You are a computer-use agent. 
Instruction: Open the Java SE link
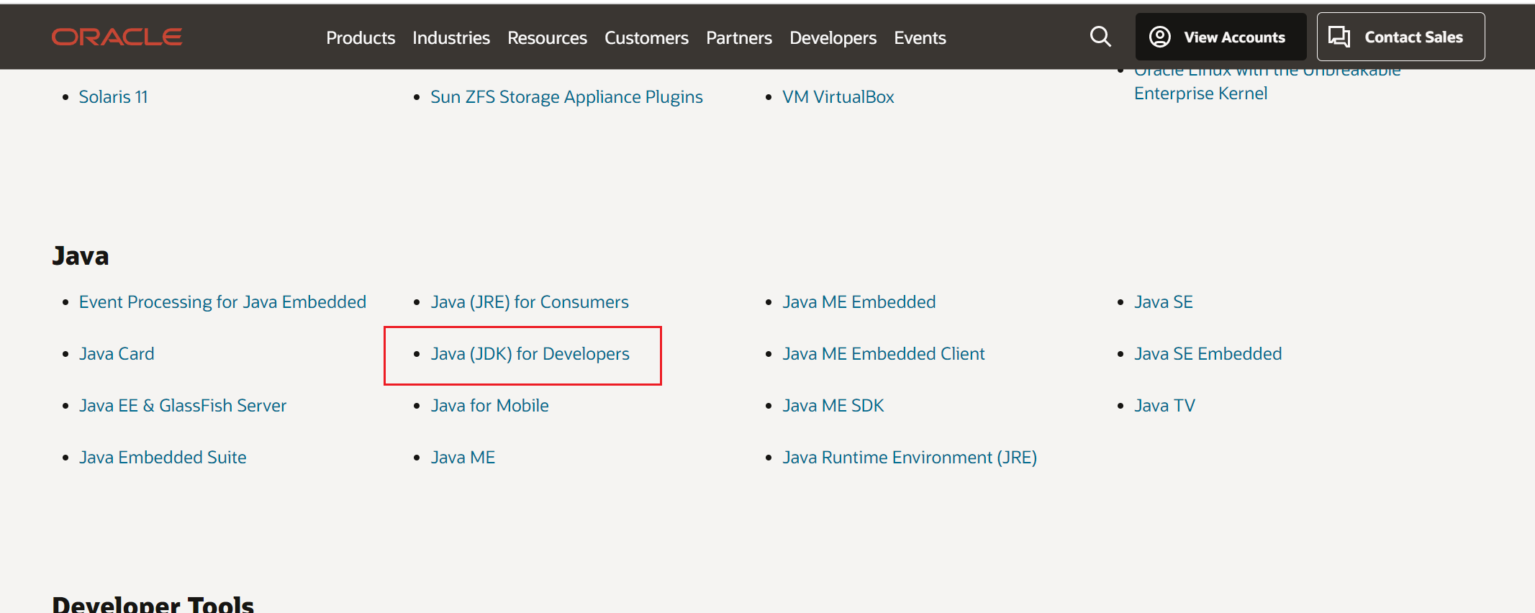click(1163, 302)
